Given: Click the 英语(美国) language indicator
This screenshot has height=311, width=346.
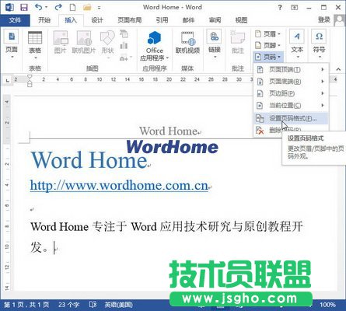Looking at the screenshot, I should (118, 305).
